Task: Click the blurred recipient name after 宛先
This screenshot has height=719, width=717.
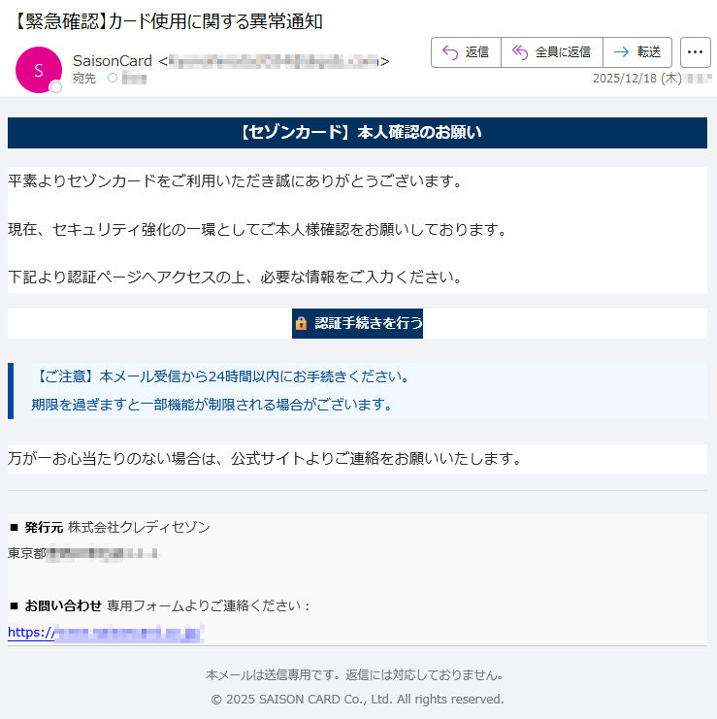Action: click(135, 79)
